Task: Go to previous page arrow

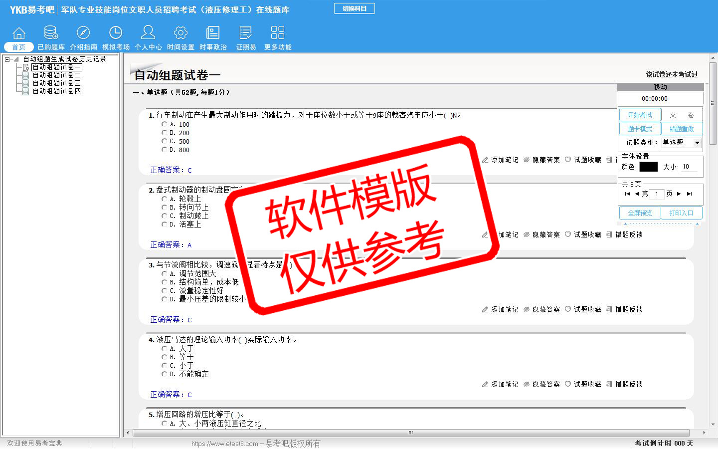Action: click(637, 194)
